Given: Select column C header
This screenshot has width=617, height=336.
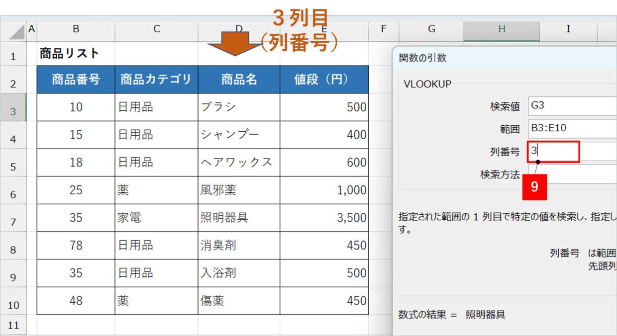Looking at the screenshot, I should click(x=157, y=29).
